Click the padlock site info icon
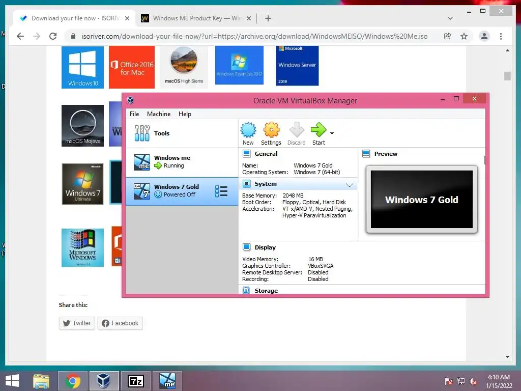 point(73,36)
